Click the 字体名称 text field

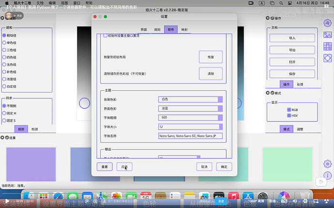coord(190,136)
